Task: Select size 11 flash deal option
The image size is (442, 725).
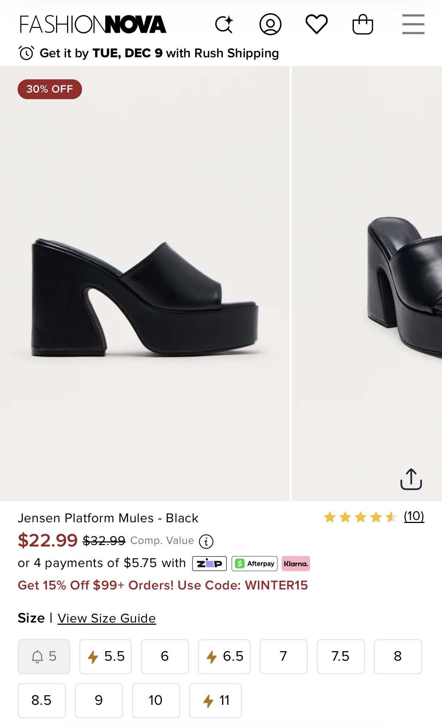Action: (x=216, y=700)
